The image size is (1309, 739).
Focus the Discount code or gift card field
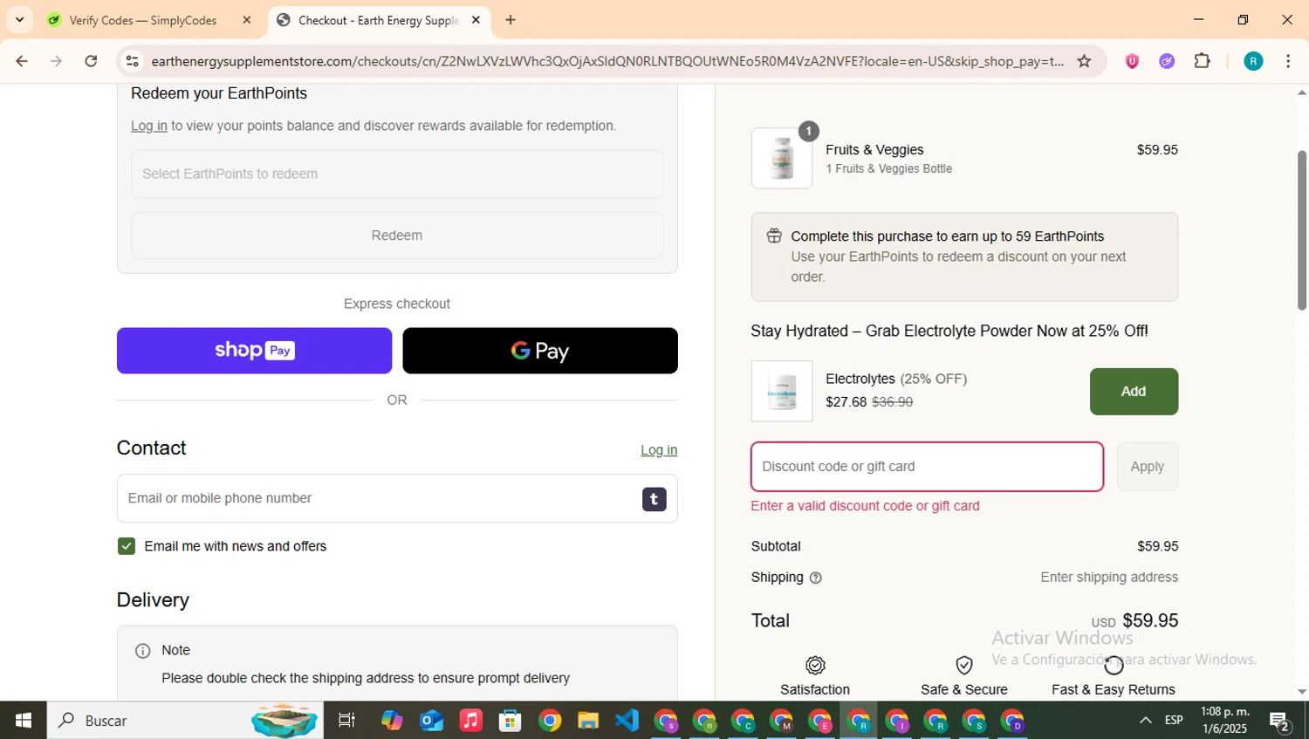[x=927, y=467]
